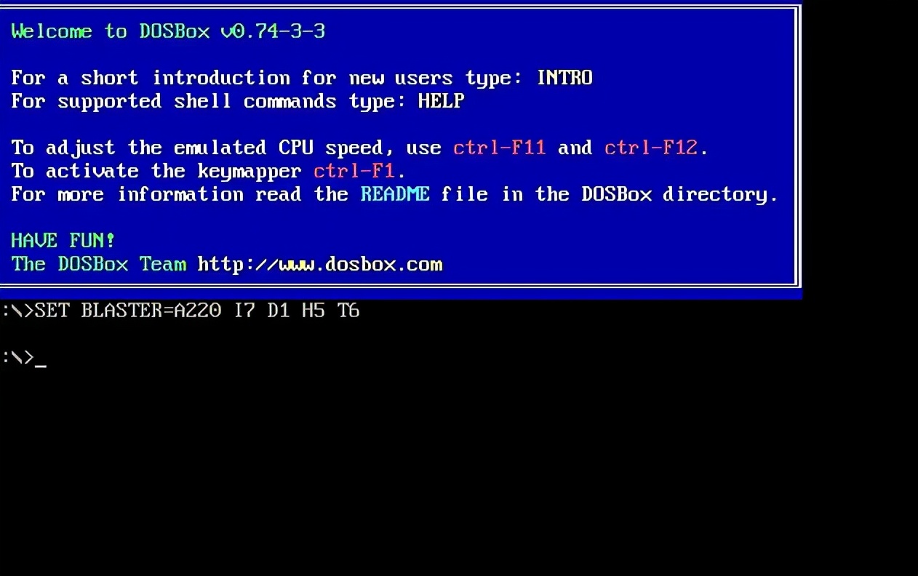Click The DOSBox Team text
This screenshot has width=918, height=576.
click(99, 264)
